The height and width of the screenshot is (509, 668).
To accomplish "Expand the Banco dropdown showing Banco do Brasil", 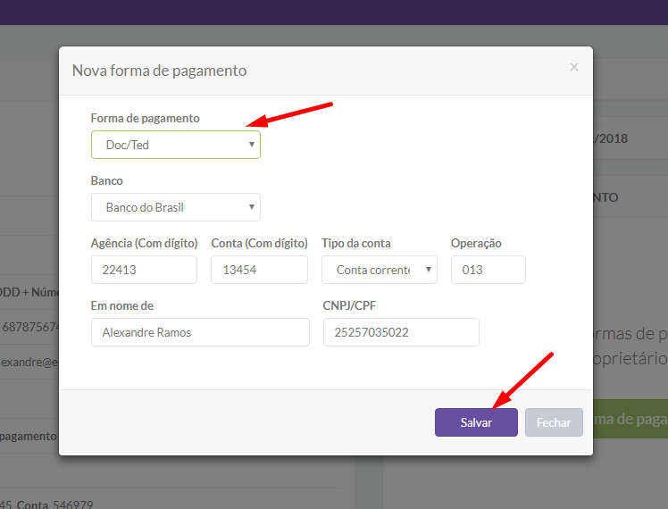I will (175, 207).
